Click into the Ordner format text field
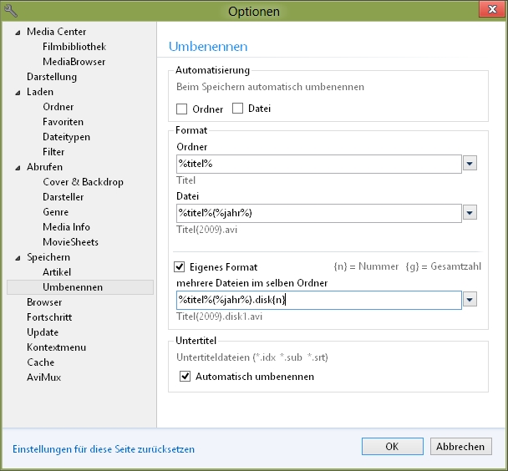 (319, 164)
